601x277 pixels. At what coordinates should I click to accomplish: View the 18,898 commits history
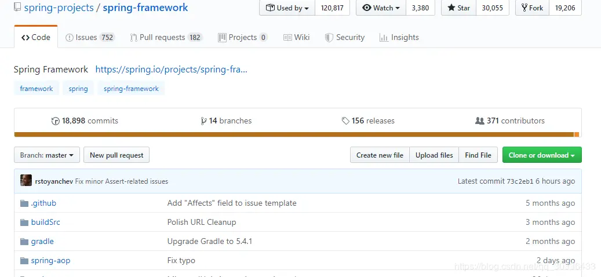(85, 121)
